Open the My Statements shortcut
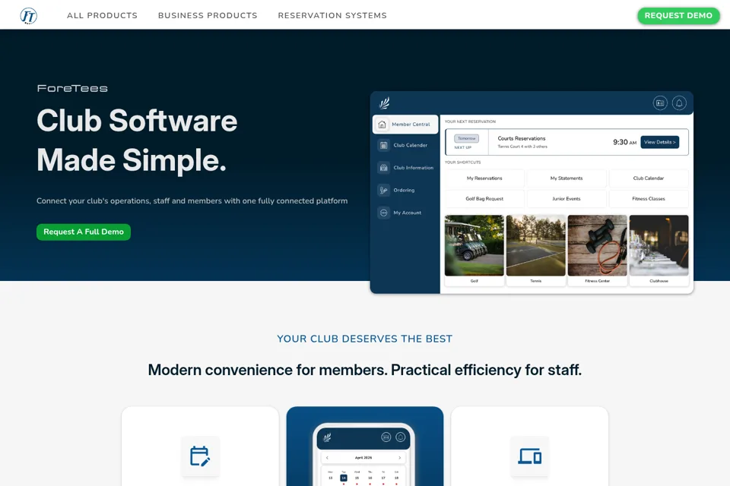This screenshot has height=486, width=730. coord(567,178)
